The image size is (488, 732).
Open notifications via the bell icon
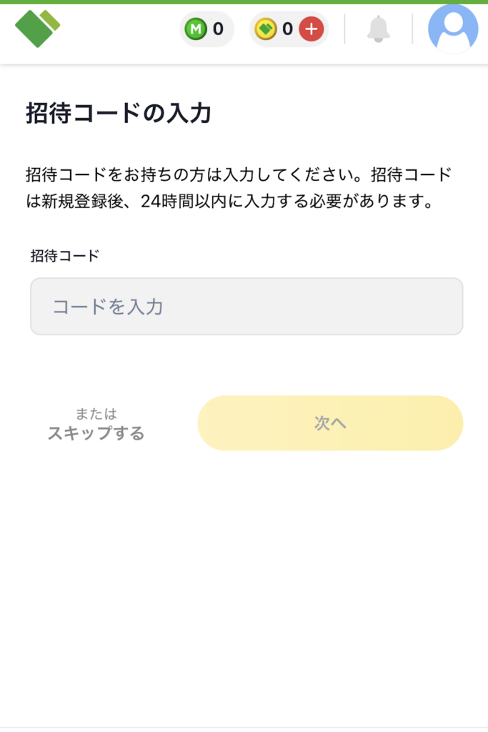(378, 29)
